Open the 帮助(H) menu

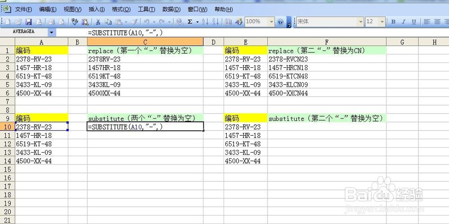[x=224, y=9]
